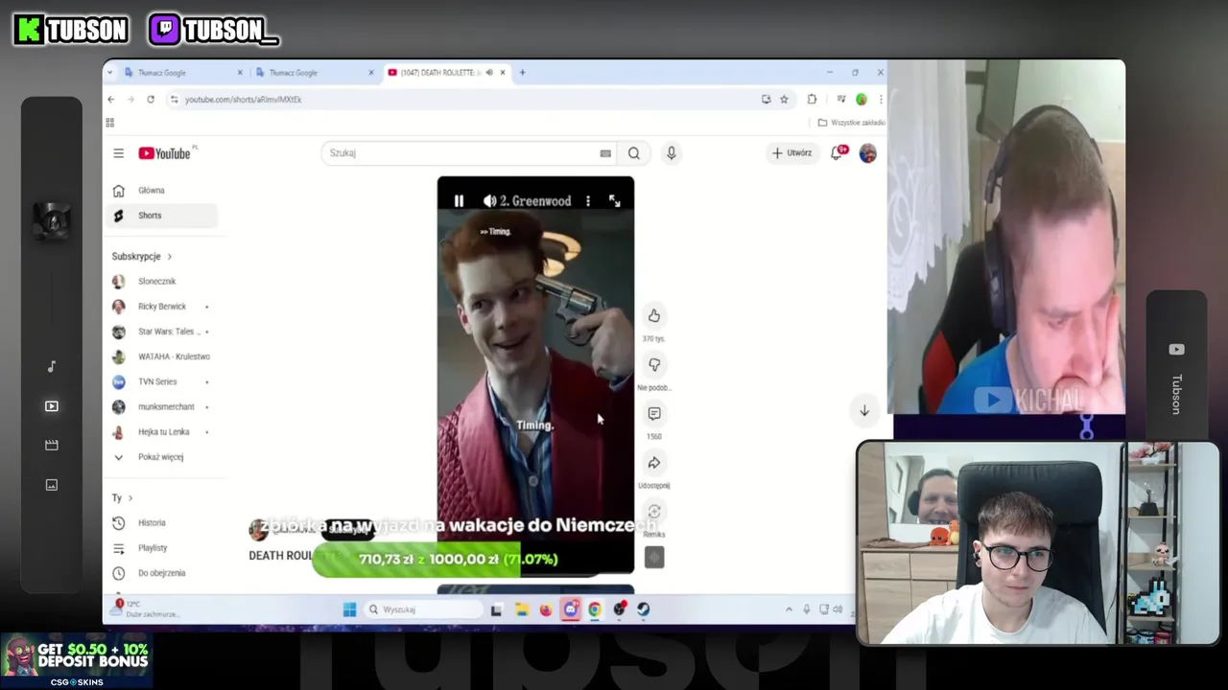This screenshot has height=690, width=1228.
Task: Reload the YouTube page
Action: click(151, 100)
